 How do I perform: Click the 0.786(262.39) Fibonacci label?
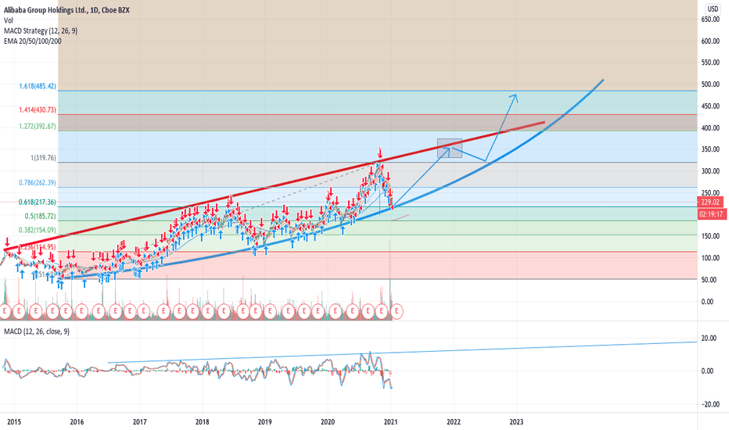[38, 183]
